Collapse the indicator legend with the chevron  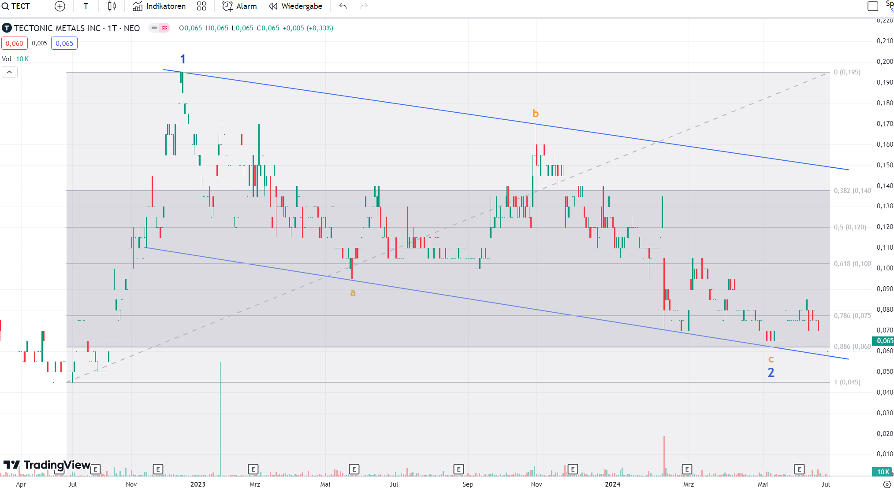pyautogui.click(x=9, y=72)
